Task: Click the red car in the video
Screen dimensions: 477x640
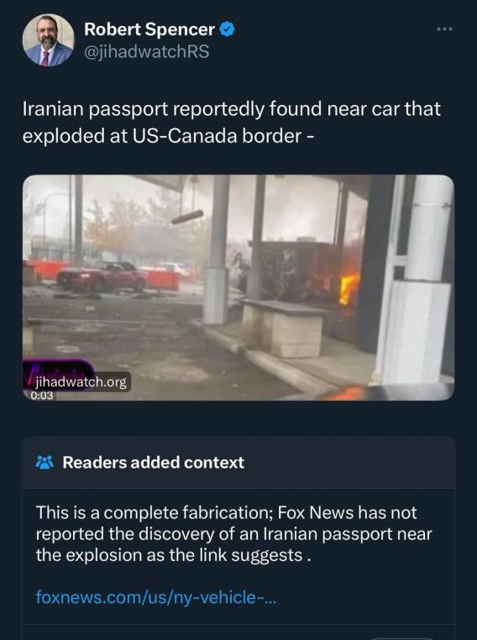Action: point(102,276)
